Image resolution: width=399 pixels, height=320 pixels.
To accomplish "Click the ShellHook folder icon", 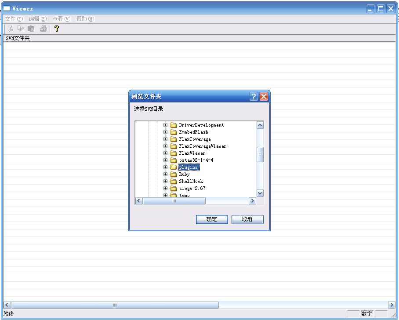I will [173, 181].
